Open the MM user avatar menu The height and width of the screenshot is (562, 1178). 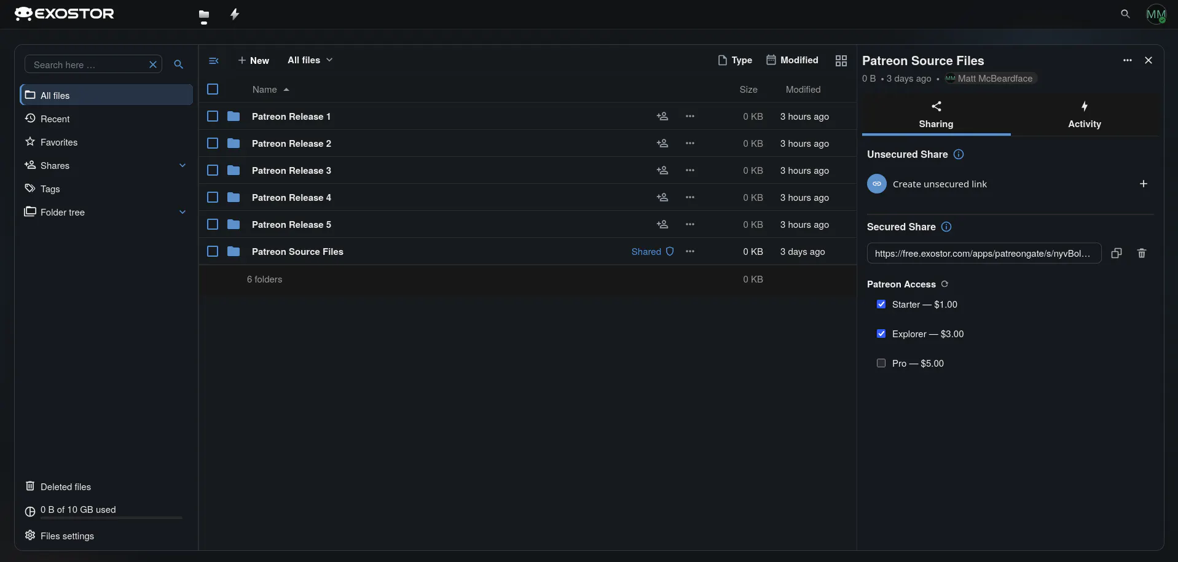pyautogui.click(x=1156, y=14)
